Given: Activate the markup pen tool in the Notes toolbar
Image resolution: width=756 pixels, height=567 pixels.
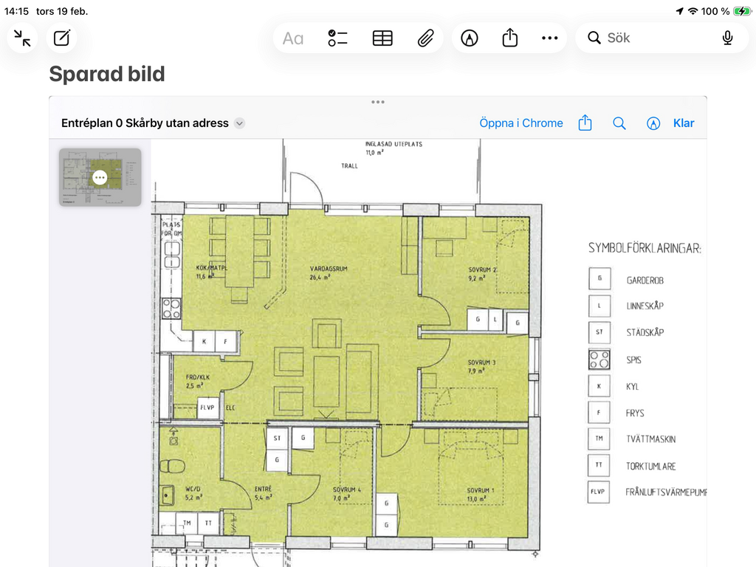Looking at the screenshot, I should [469, 38].
